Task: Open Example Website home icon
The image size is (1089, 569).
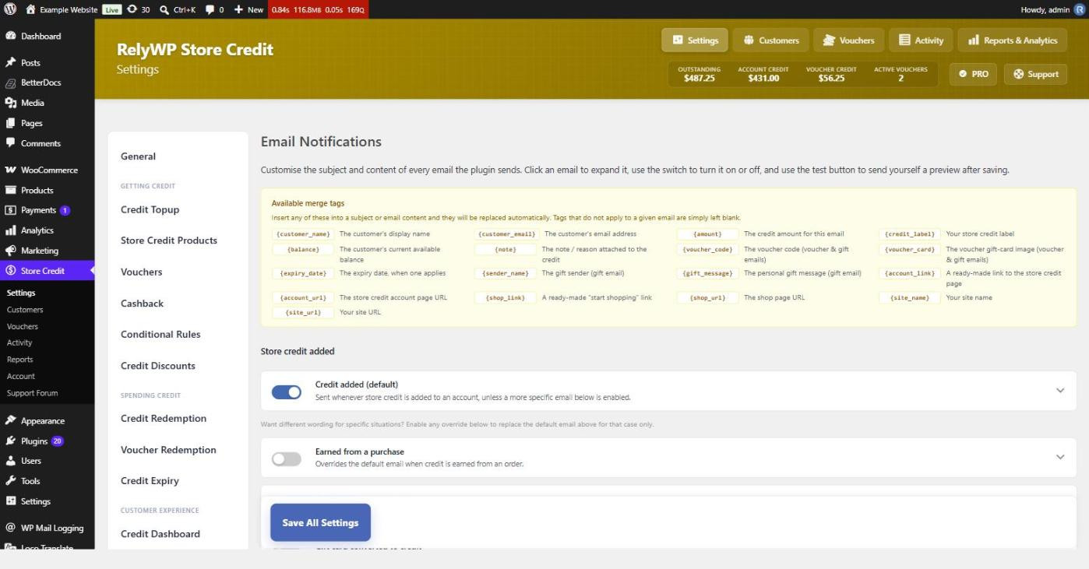Action: [30, 9]
